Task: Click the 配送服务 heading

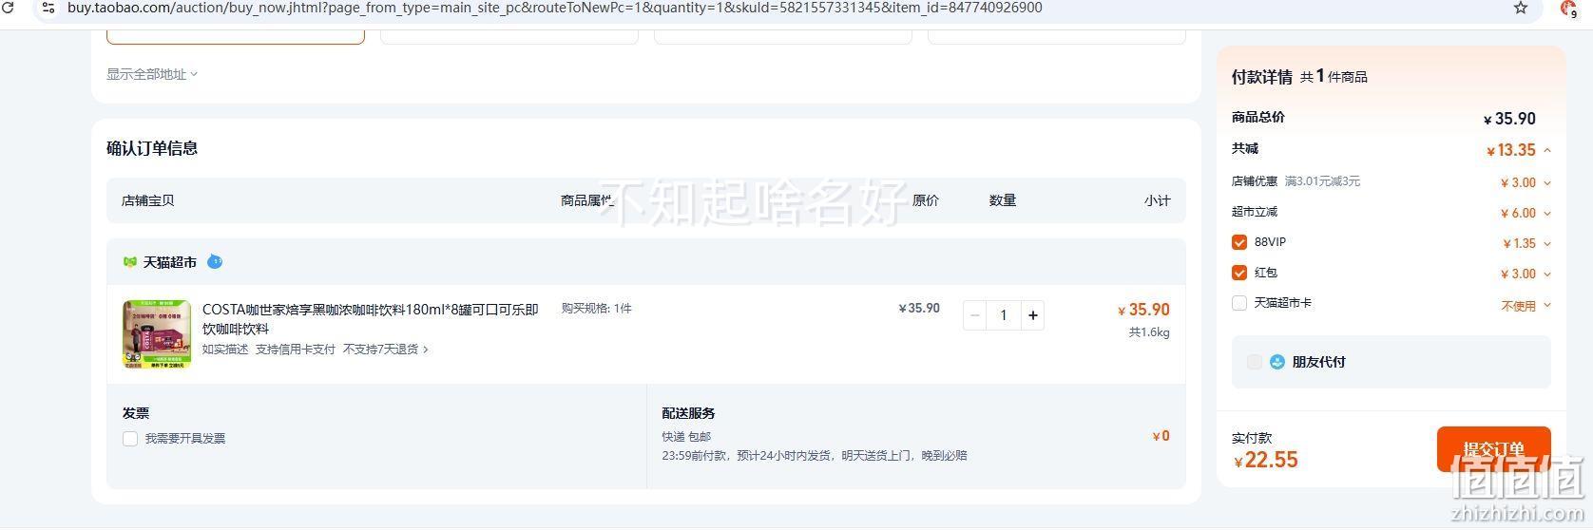Action: [689, 413]
